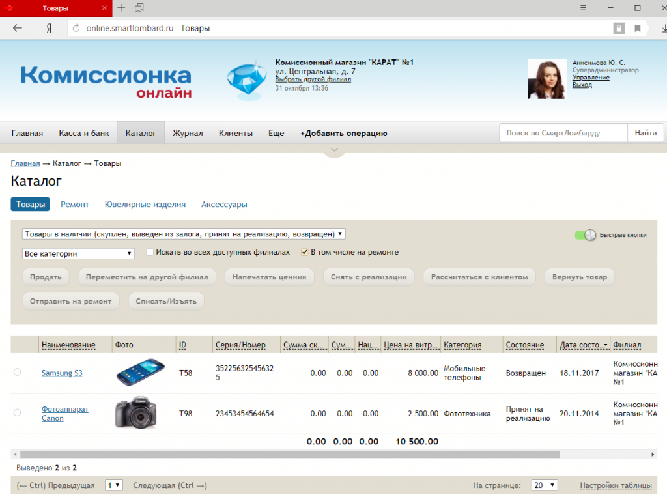Switch to the Ювелирные изделия tab
Screen dimensions: 667x497
[145, 205]
